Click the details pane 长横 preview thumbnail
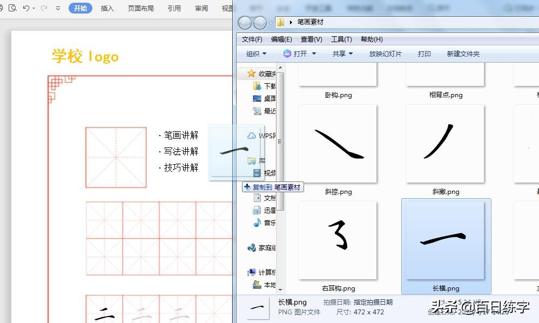This screenshot has height=323, width=539. 258,307
